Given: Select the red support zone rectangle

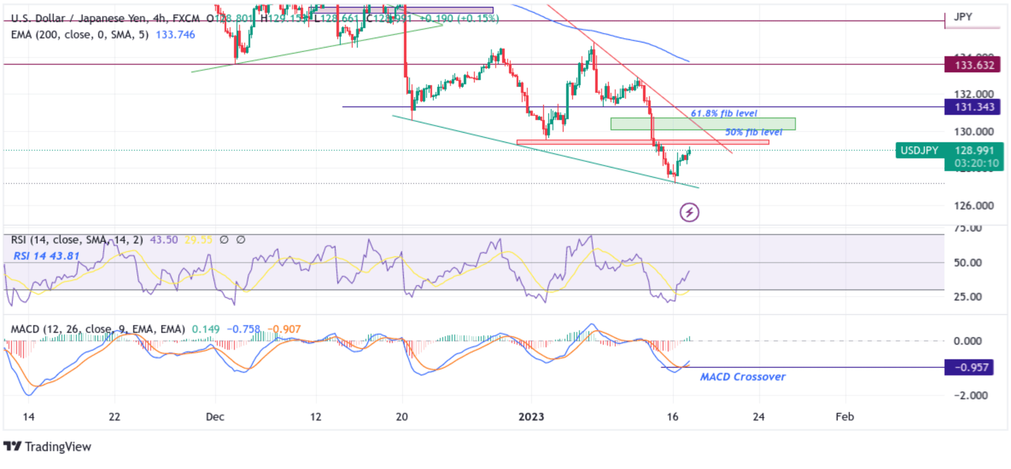Looking at the screenshot, I should pyautogui.click(x=642, y=142).
